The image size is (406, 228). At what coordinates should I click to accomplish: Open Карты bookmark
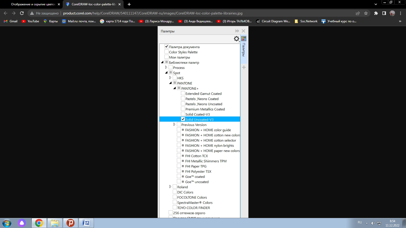coord(50,21)
